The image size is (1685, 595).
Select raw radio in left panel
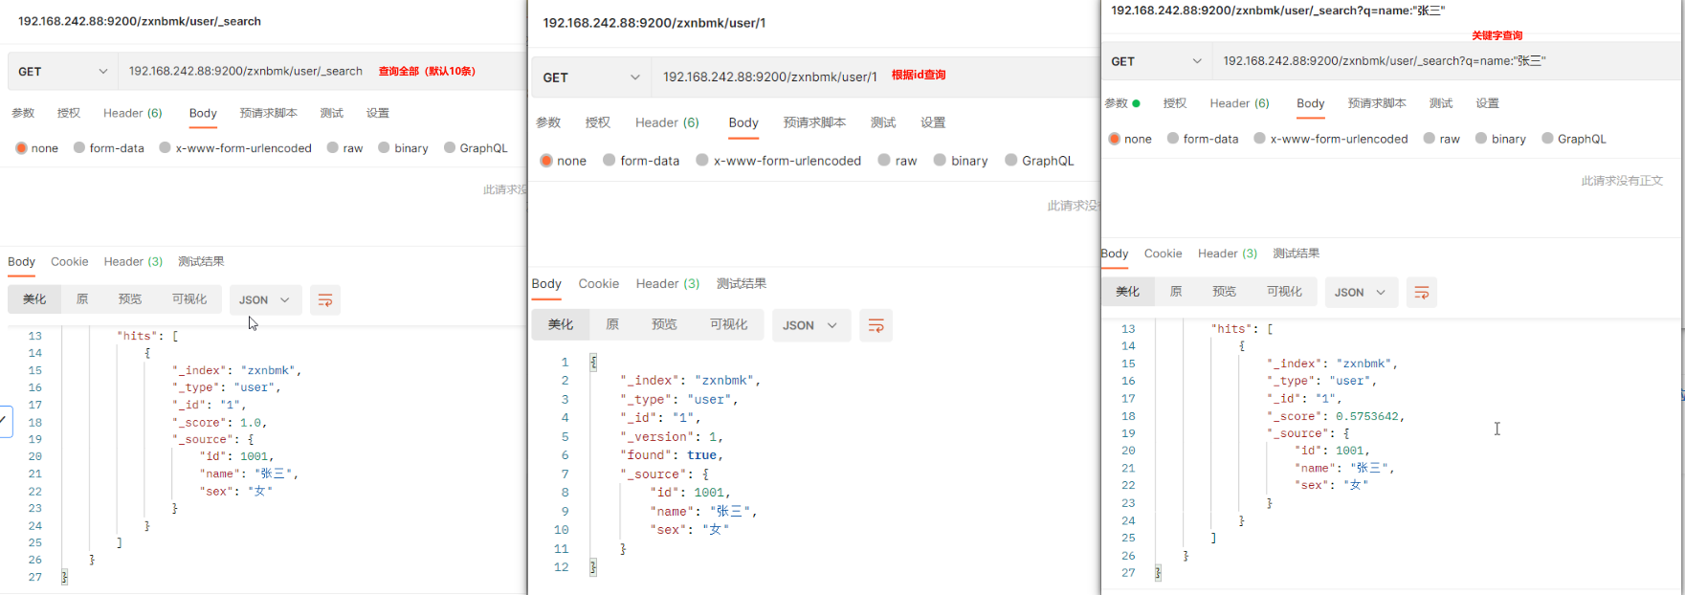point(333,148)
